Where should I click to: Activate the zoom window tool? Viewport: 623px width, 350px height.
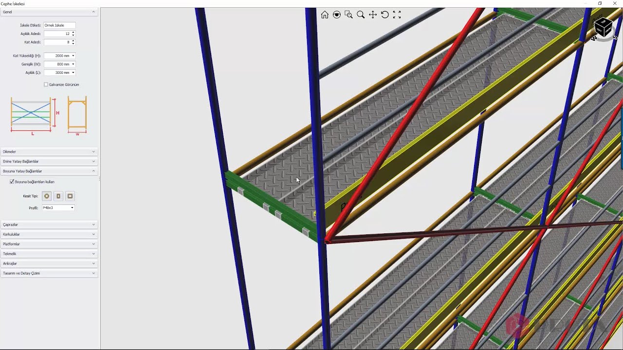pos(348,15)
